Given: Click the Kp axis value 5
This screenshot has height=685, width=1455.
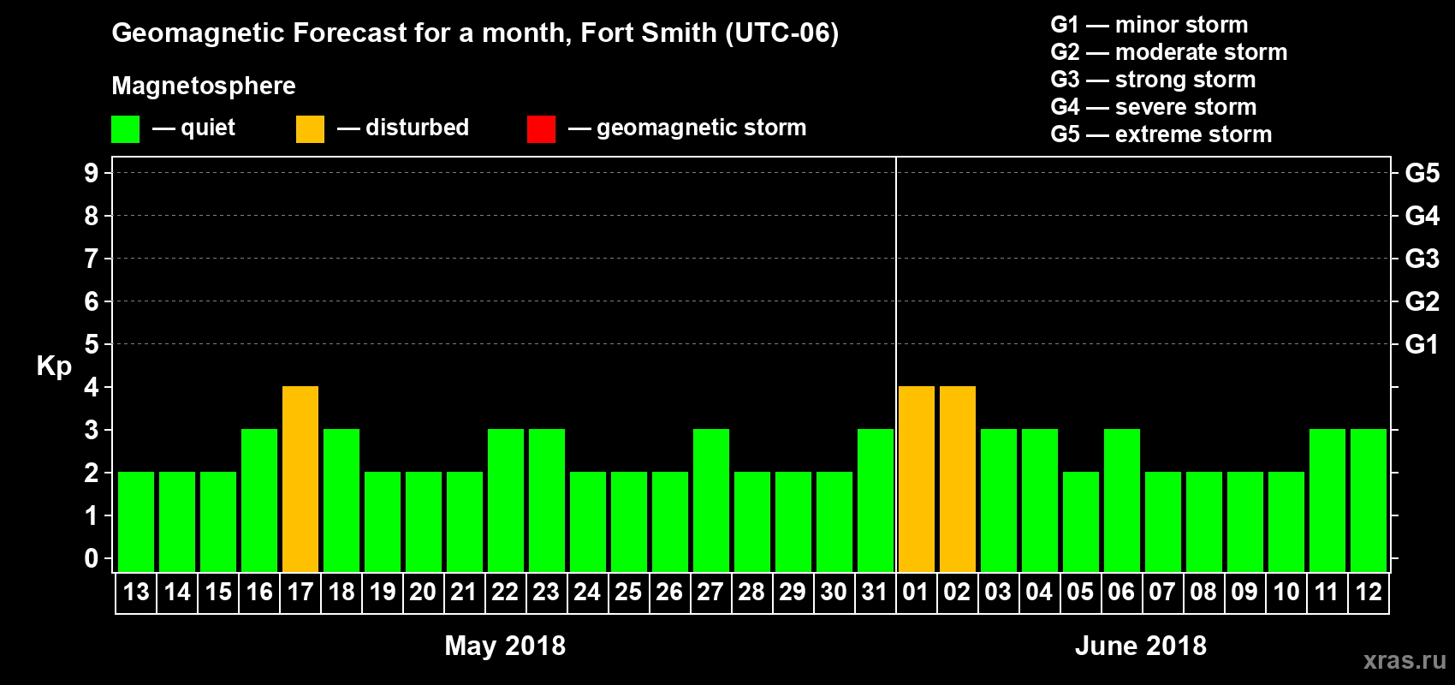Looking at the screenshot, I should coord(92,344).
